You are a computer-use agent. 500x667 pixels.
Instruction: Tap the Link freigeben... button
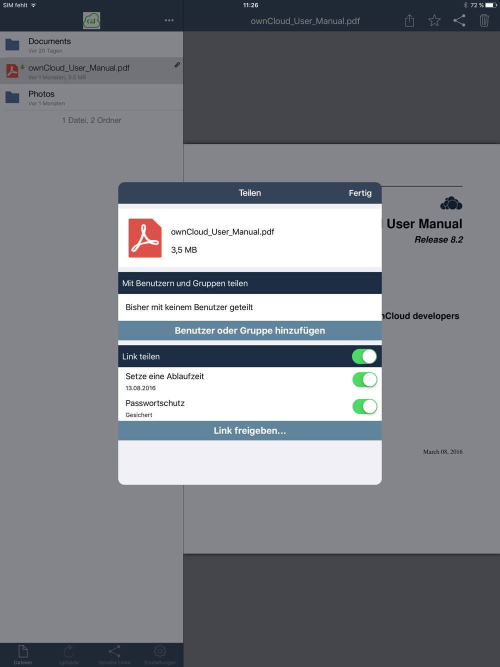coord(250,430)
